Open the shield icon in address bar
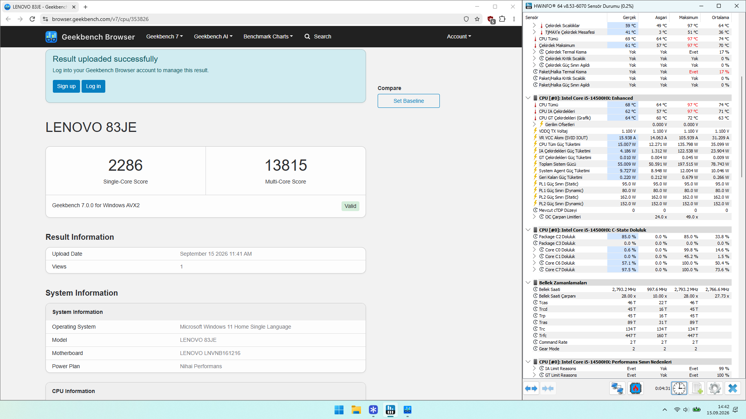Viewport: 746px width, 419px height. (466, 19)
